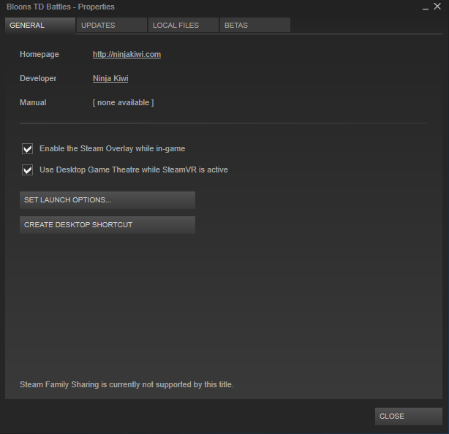
Task: Open the Local Files tab
Action: (x=184, y=25)
